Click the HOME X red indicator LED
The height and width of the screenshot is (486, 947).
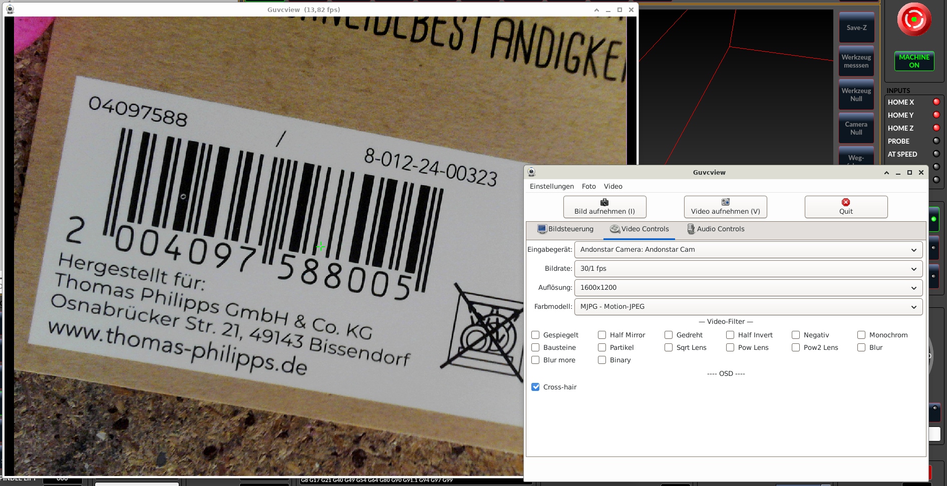coord(936,102)
